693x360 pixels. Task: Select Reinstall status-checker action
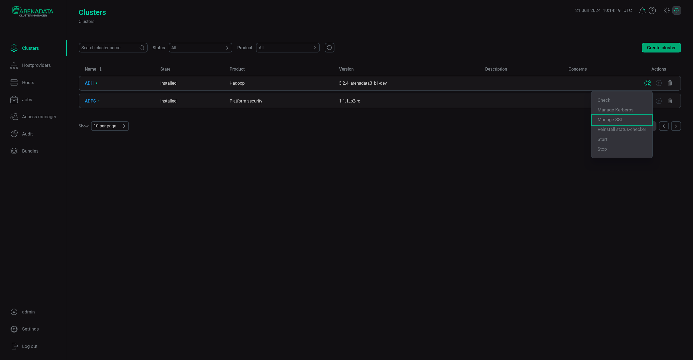tap(622, 130)
